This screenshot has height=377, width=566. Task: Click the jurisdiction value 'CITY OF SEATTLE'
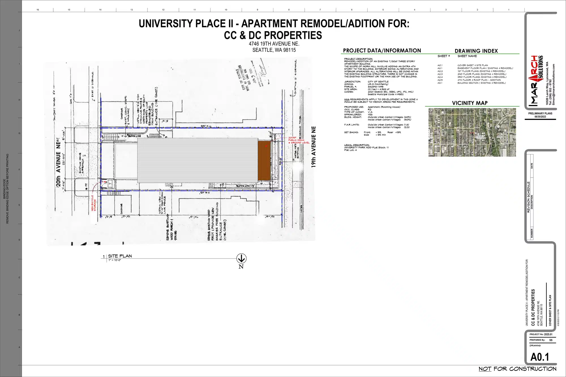(378, 82)
